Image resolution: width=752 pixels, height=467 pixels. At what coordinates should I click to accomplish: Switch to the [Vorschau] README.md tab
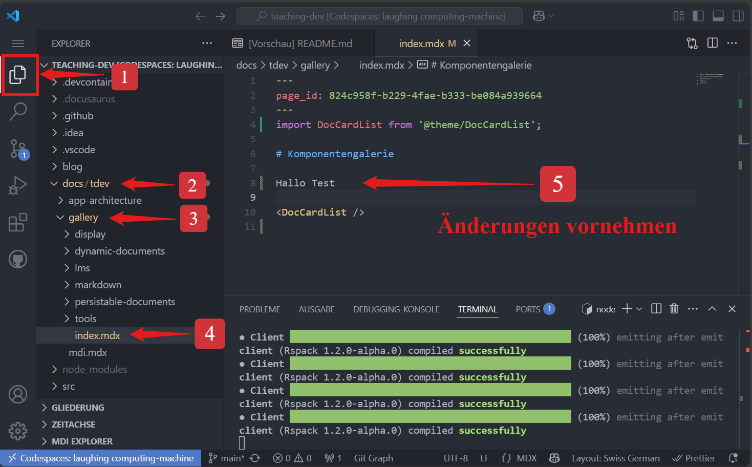coord(300,44)
